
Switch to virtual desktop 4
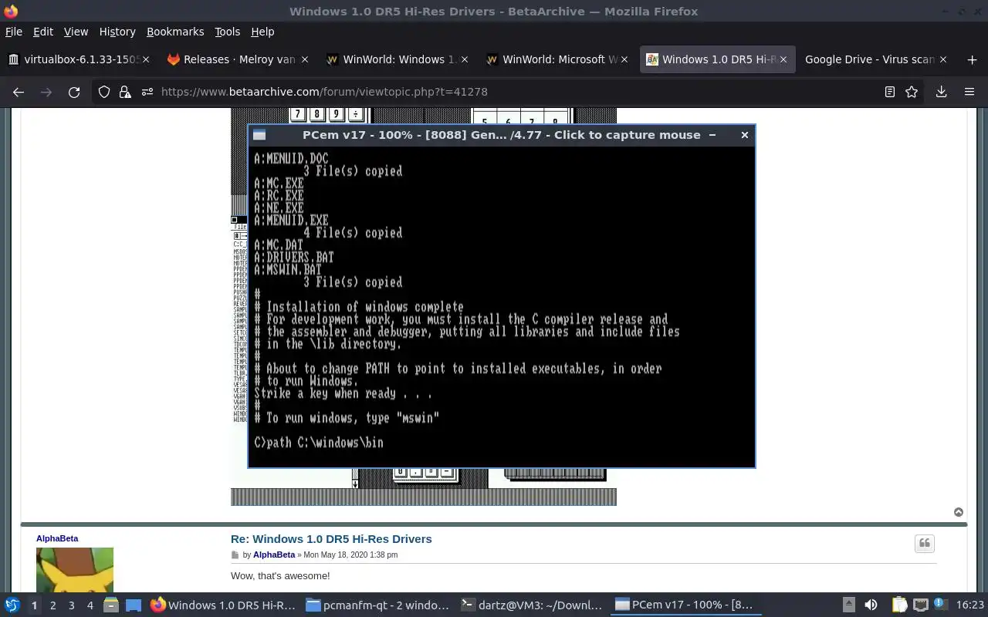[x=90, y=605]
